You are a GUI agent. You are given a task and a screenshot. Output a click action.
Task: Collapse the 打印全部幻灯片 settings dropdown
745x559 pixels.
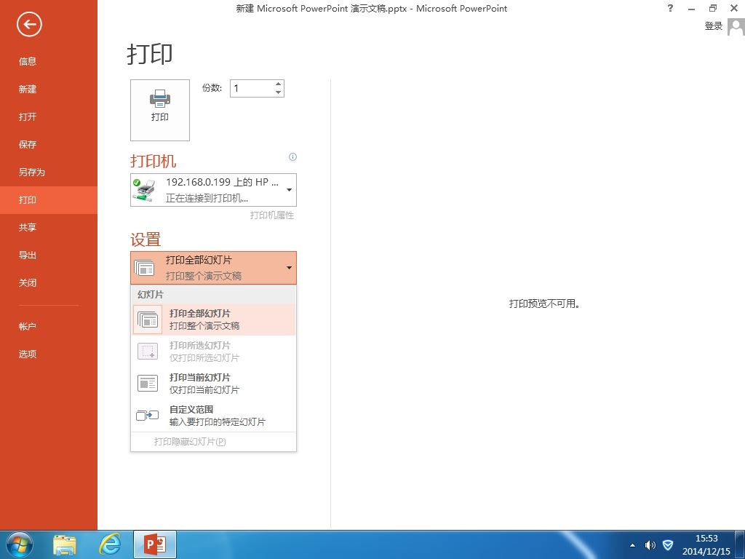coord(213,268)
